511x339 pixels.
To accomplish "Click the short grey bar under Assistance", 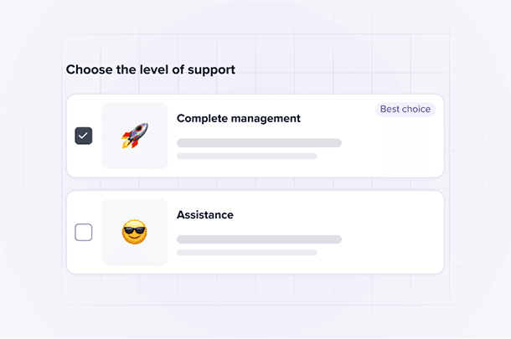I will [x=246, y=252].
